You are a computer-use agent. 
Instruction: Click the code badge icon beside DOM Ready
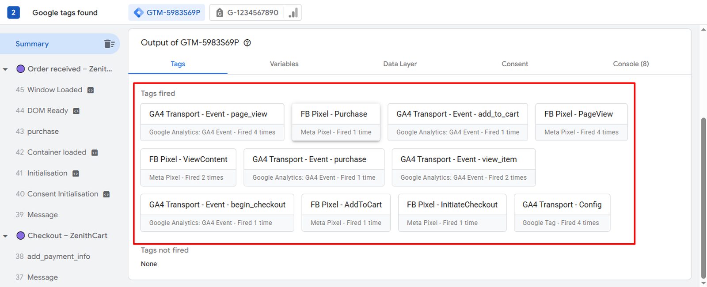(76, 111)
